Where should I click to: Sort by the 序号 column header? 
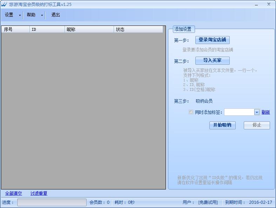15,29
